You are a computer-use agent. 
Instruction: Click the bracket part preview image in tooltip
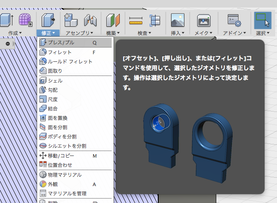pos(187,144)
